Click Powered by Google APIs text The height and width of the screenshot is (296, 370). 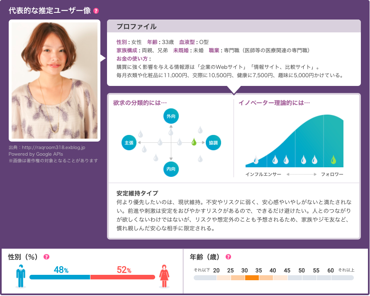36,154
